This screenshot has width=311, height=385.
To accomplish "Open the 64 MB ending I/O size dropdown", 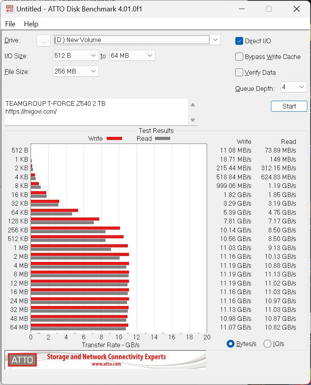I will point(132,55).
